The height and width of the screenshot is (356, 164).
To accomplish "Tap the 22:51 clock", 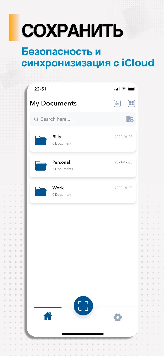I will 40,89.
